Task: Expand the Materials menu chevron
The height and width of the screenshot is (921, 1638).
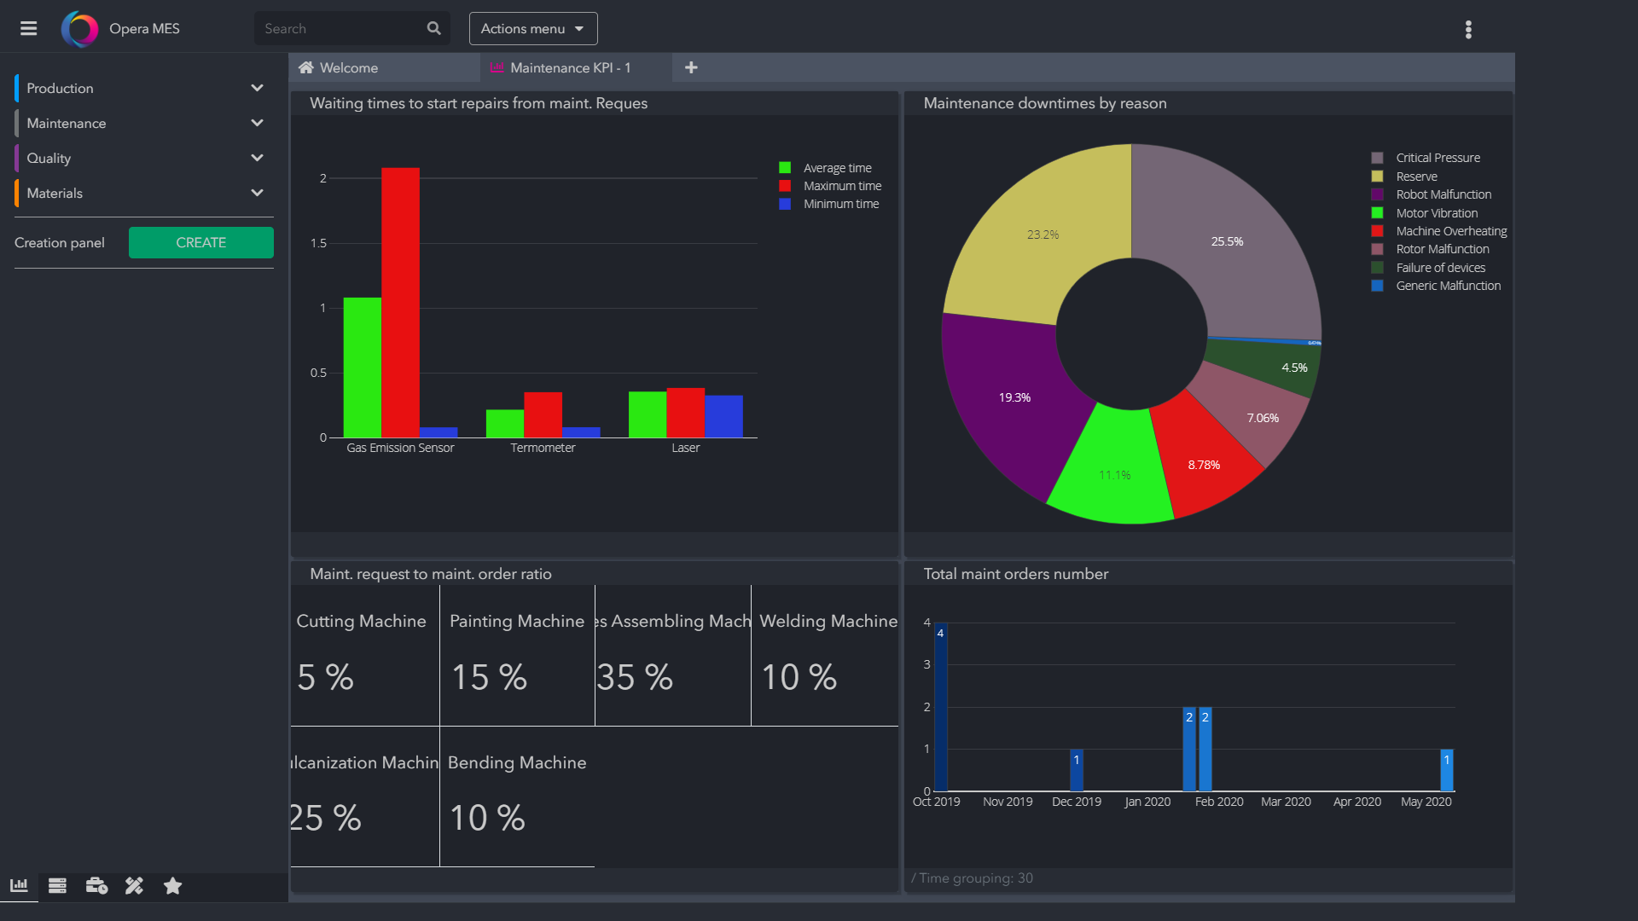Action: point(257,193)
